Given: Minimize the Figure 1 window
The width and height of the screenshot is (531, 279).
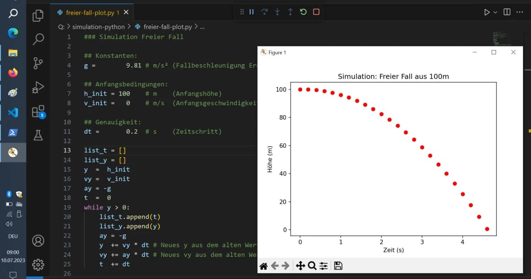Looking at the screenshot, I should (x=475, y=52).
